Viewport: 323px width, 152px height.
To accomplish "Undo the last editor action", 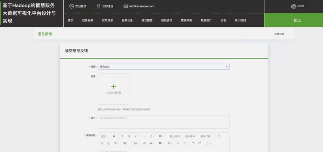I will tap(193, 143).
